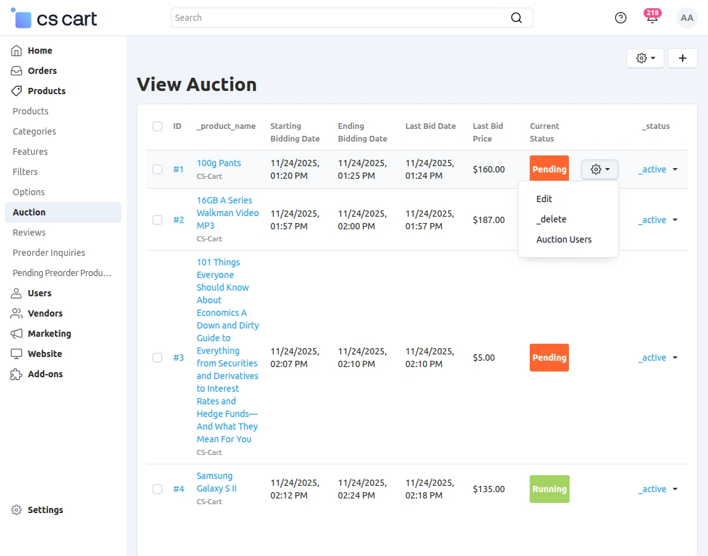
Task: Open the Orders inbox icon
Action: click(17, 71)
